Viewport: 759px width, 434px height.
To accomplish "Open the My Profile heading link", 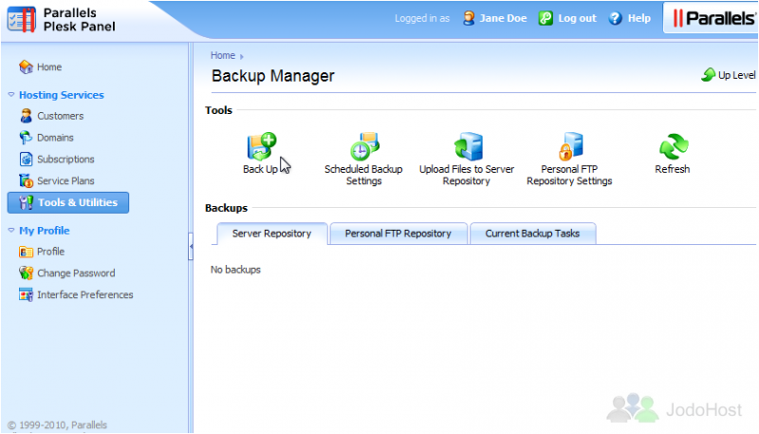I will [44, 231].
